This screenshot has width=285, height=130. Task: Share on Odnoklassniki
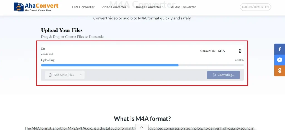pos(280,71)
